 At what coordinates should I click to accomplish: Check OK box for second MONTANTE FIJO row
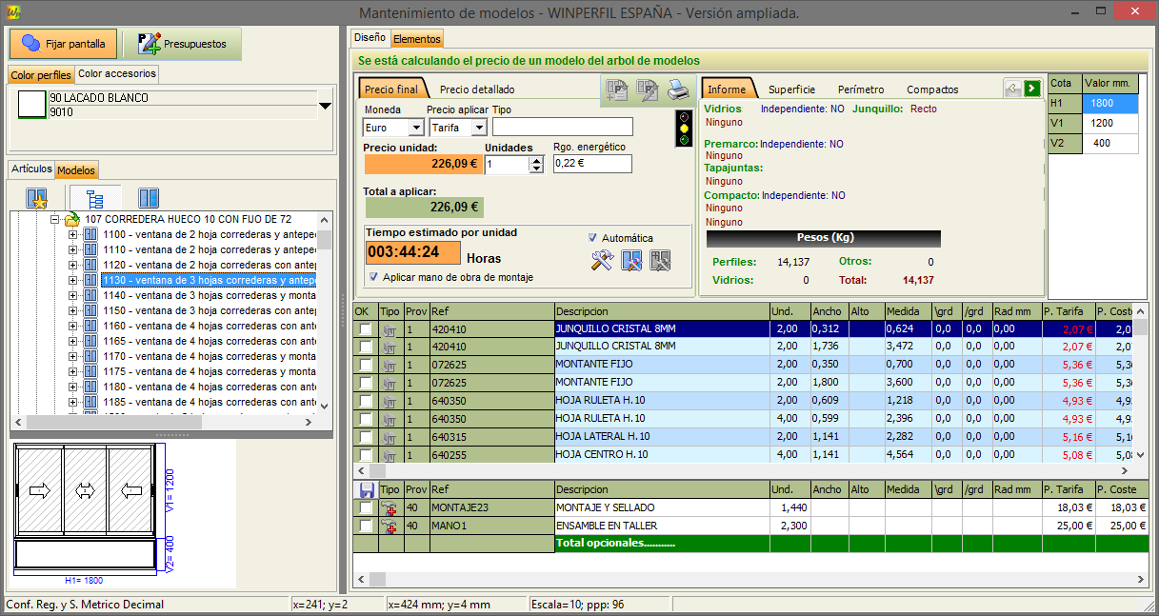tap(366, 383)
